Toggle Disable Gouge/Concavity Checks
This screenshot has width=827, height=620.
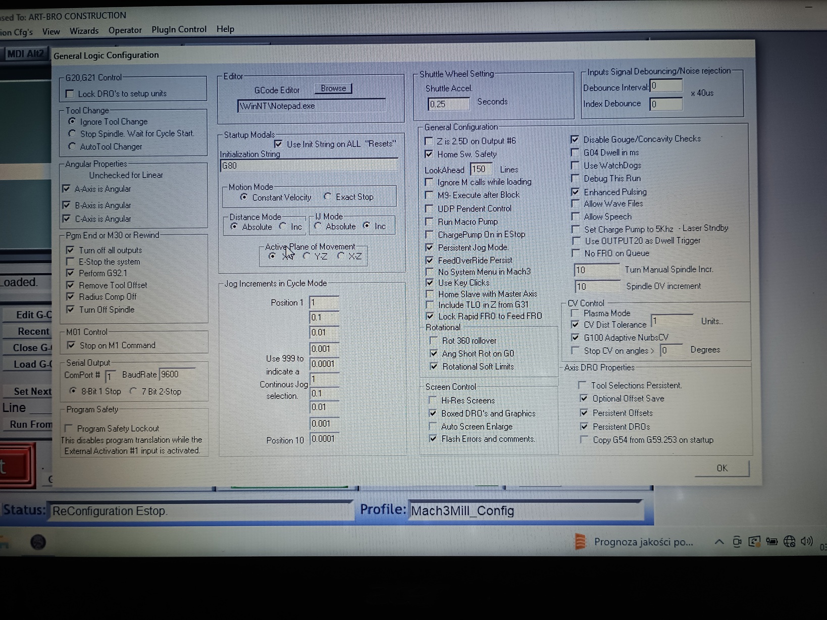click(x=575, y=139)
